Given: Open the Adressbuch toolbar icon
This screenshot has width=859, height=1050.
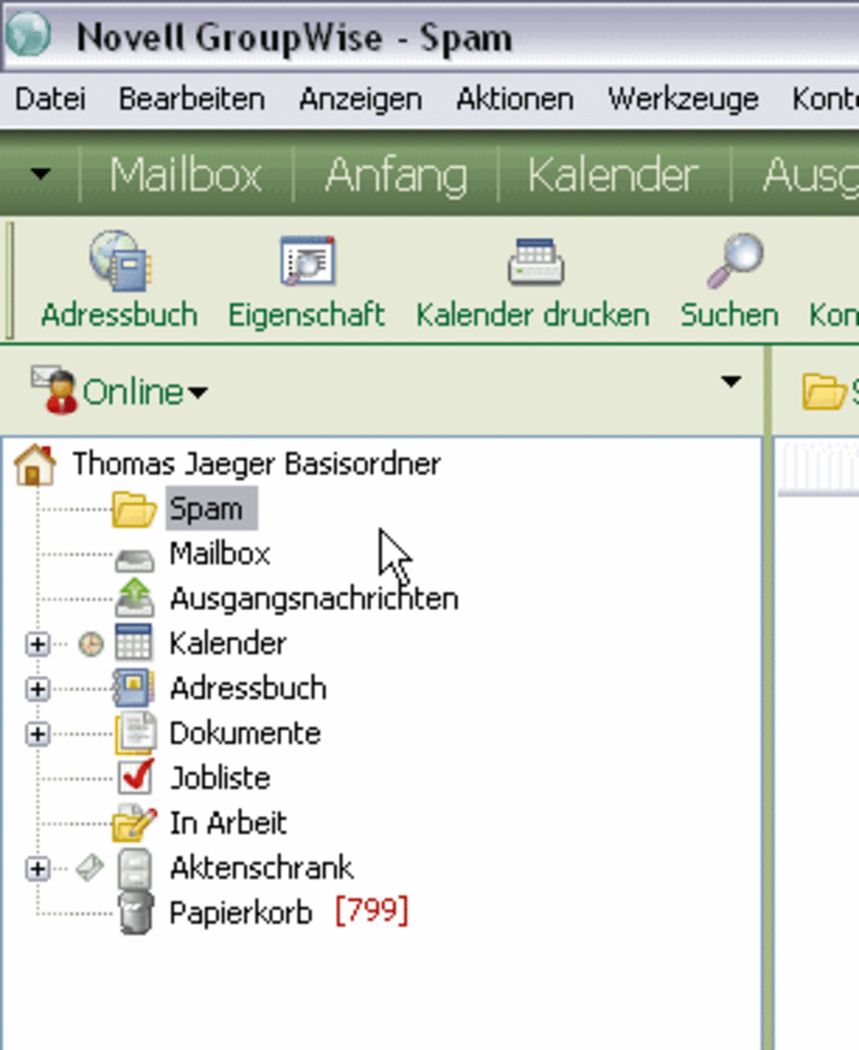Looking at the screenshot, I should click(119, 261).
